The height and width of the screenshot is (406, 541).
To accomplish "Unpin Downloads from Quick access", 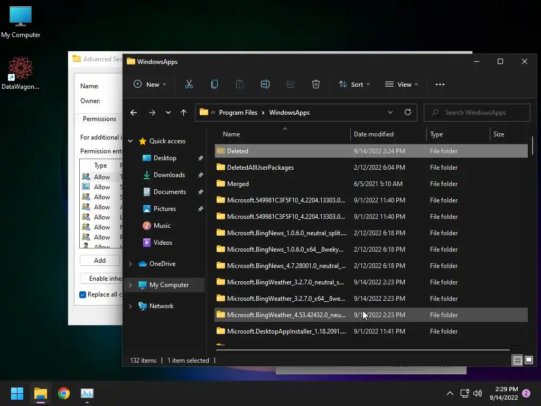I will tap(200, 175).
